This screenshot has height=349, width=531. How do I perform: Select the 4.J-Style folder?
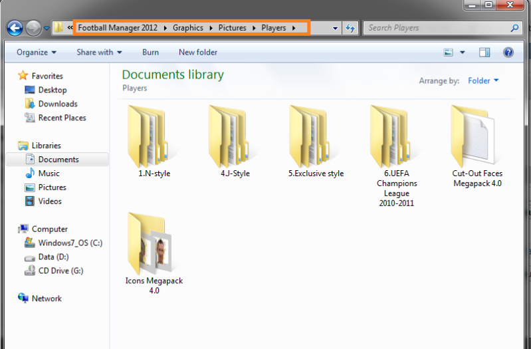click(235, 142)
